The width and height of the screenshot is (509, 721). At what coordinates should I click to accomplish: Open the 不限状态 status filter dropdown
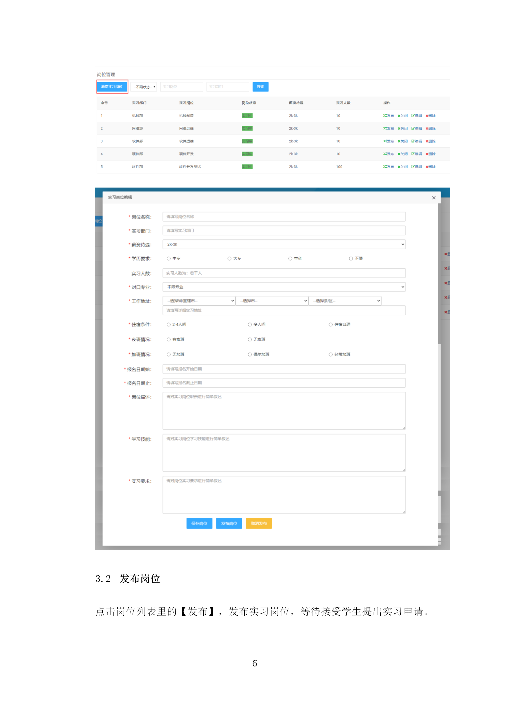pos(144,87)
